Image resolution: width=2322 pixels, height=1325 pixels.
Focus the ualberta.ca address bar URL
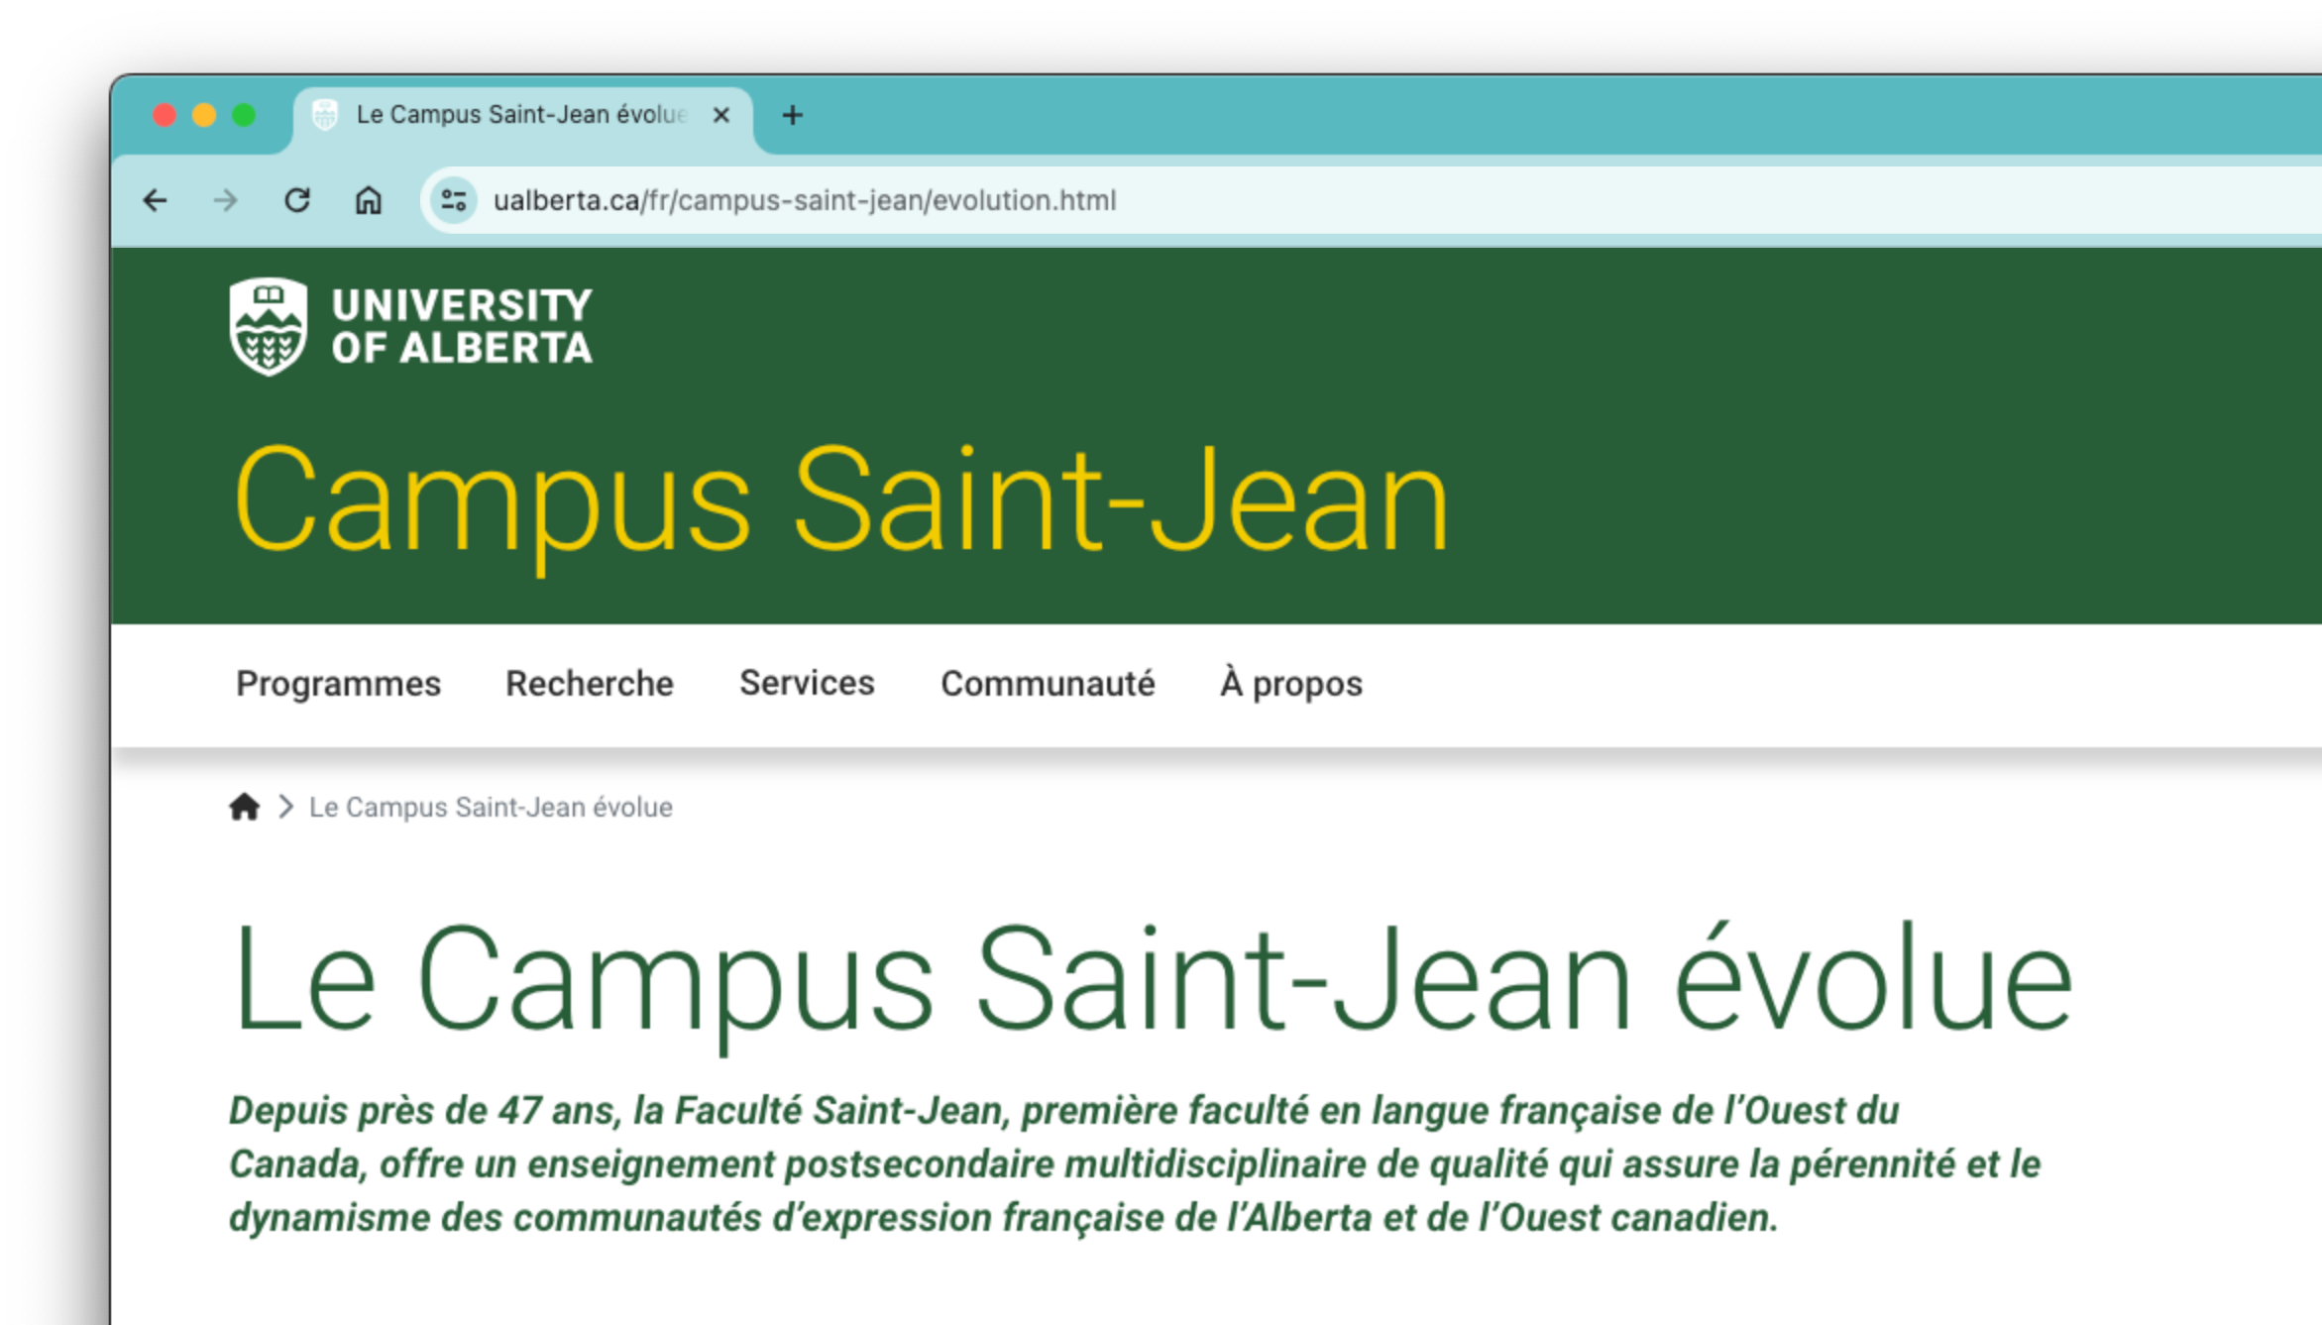coord(805,200)
